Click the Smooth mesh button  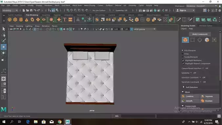point(190,101)
